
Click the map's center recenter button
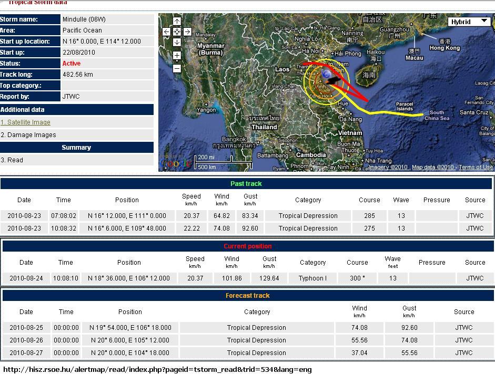click(177, 32)
